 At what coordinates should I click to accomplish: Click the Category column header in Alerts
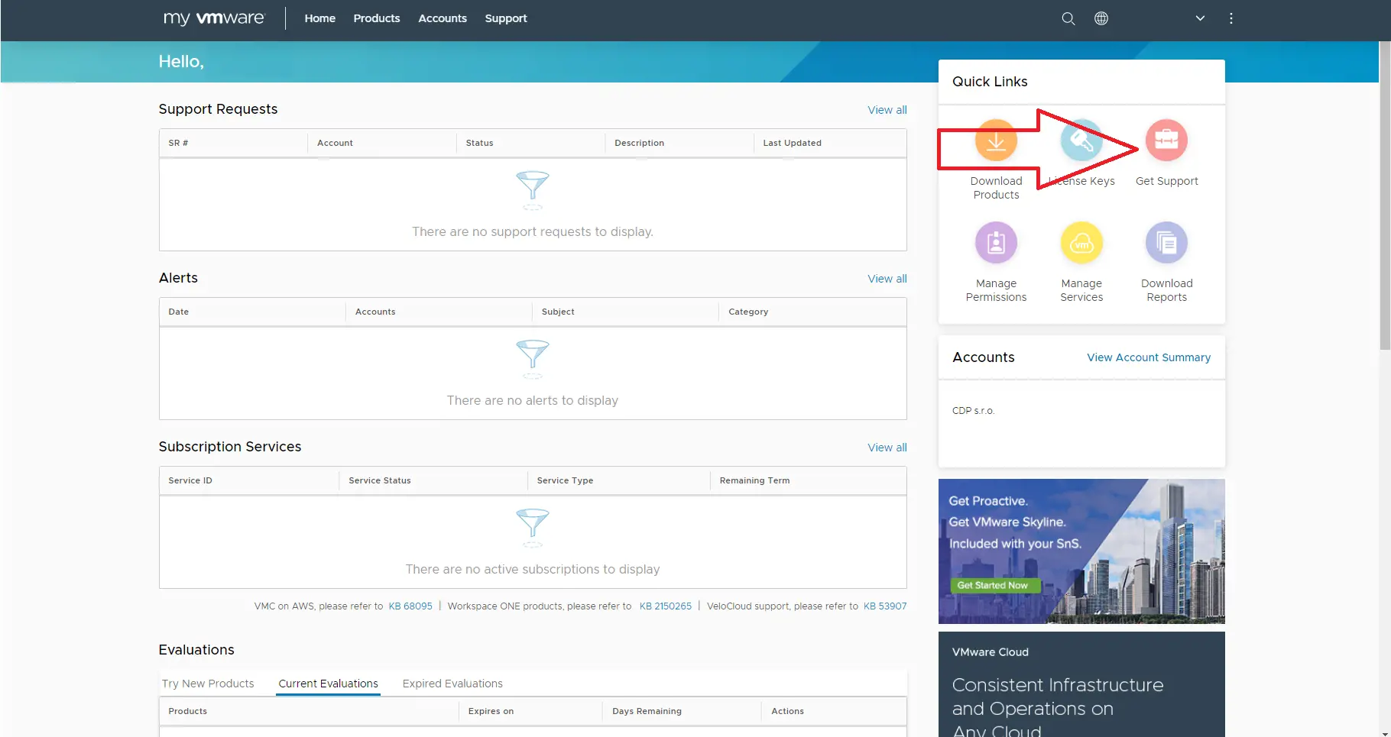[x=812, y=312]
